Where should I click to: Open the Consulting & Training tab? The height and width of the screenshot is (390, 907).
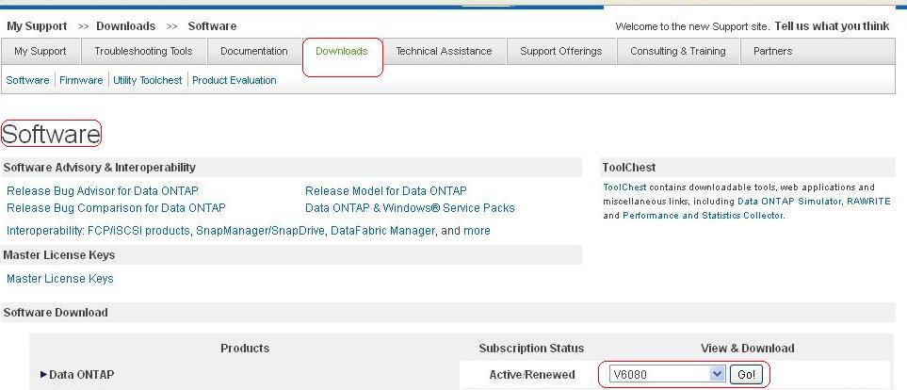(x=678, y=51)
